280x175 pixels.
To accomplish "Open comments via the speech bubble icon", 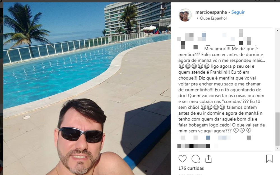I will click(195, 159).
